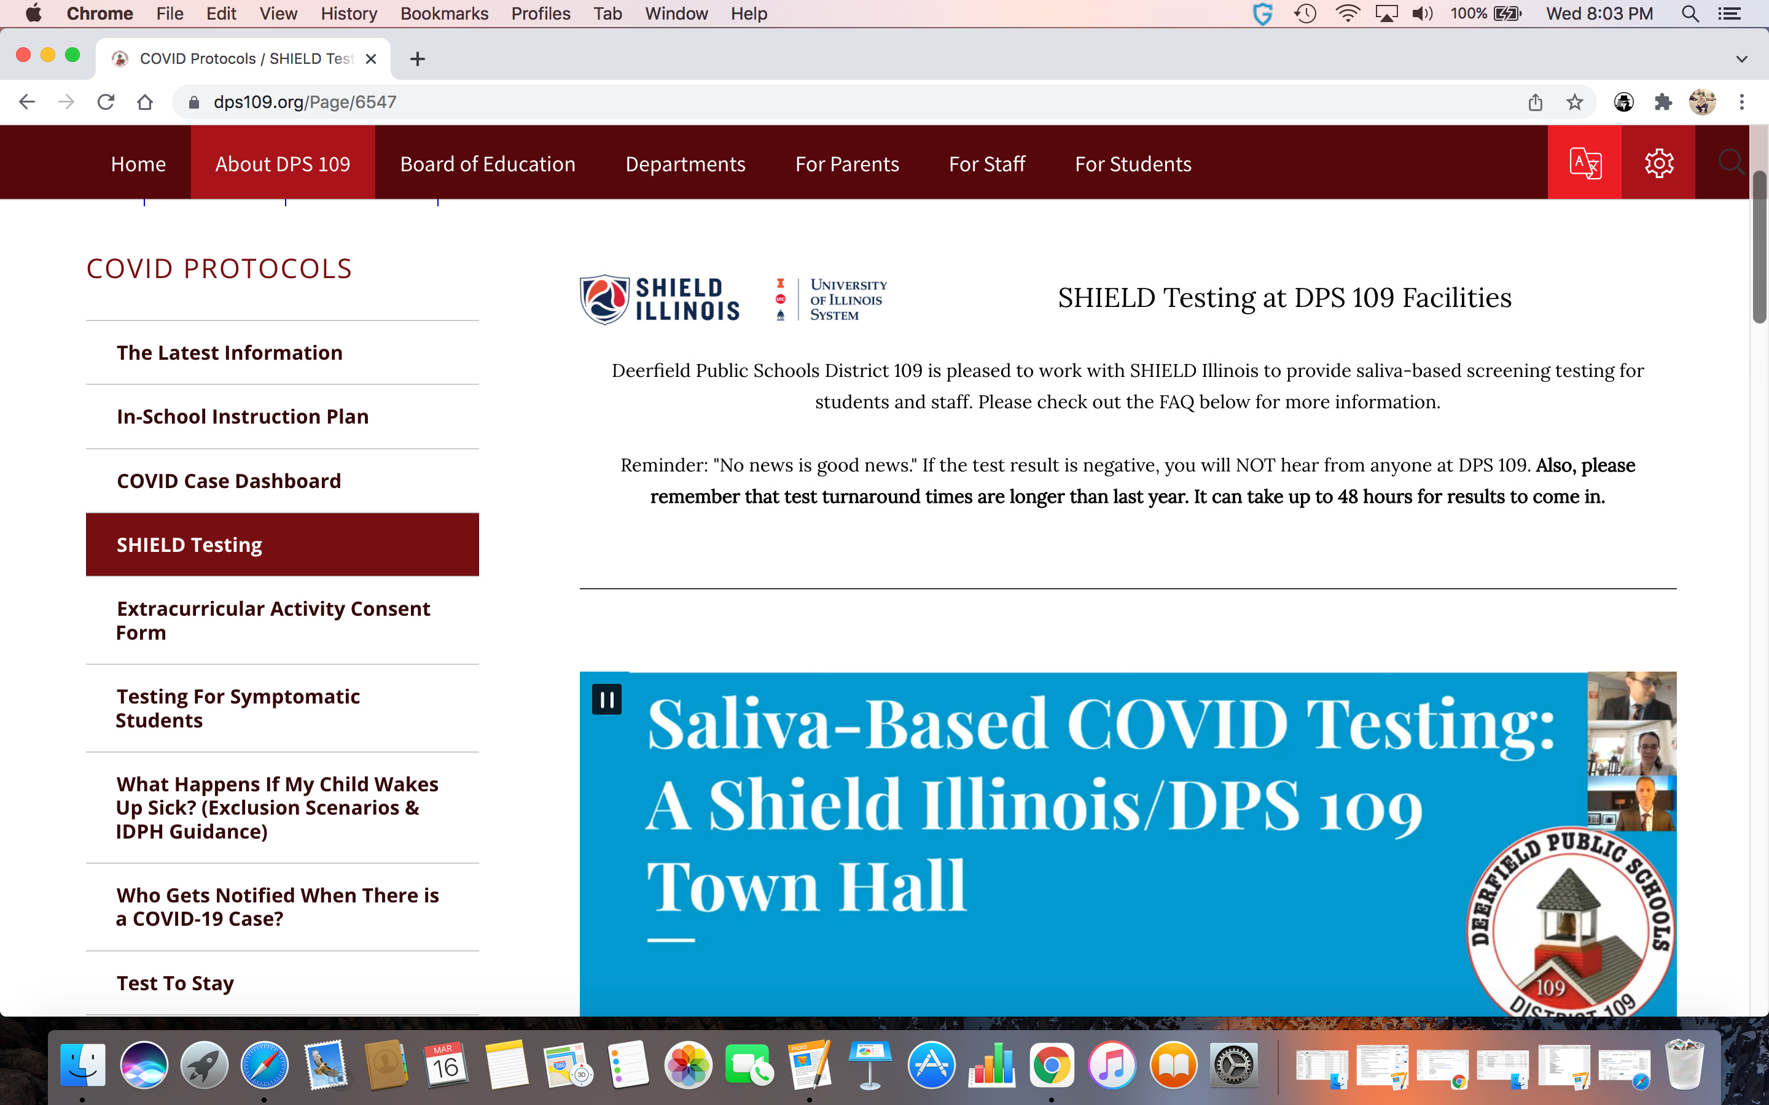Open the volume control in the menu bar
Image resolution: width=1769 pixels, height=1105 pixels.
(x=1422, y=14)
